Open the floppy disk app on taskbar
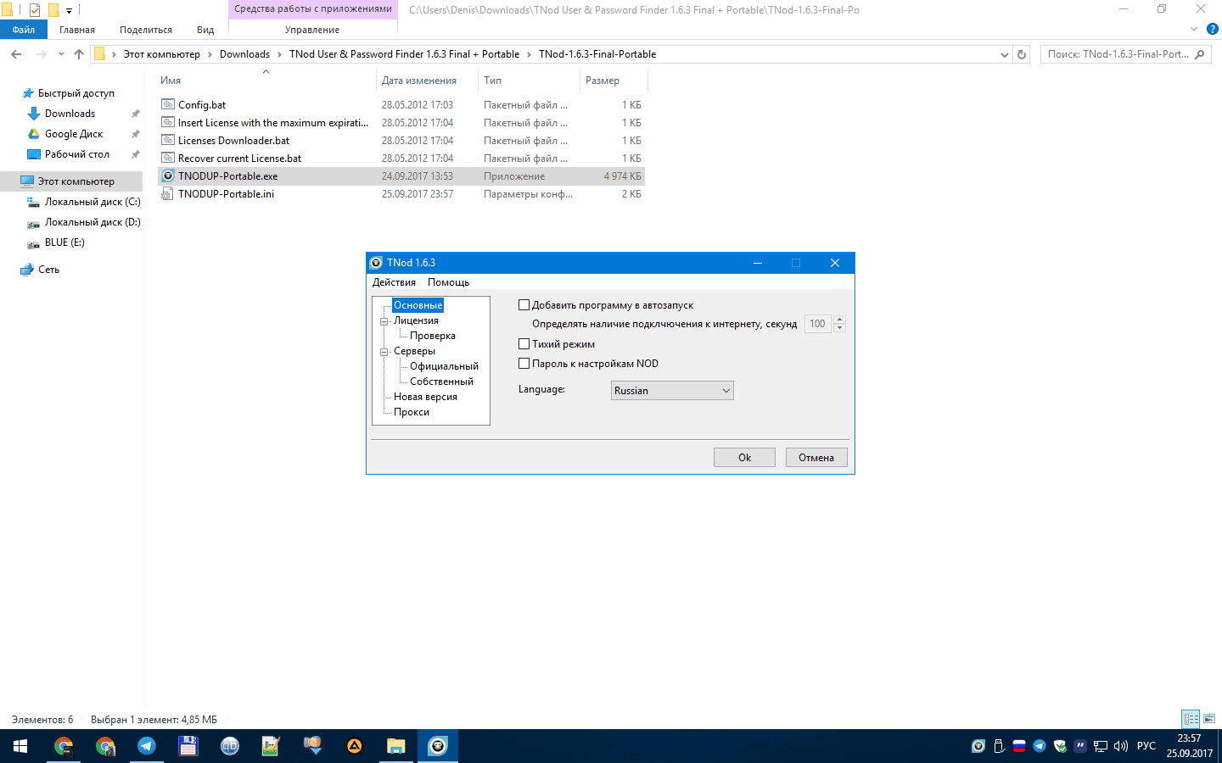The image size is (1222, 763). click(x=188, y=746)
